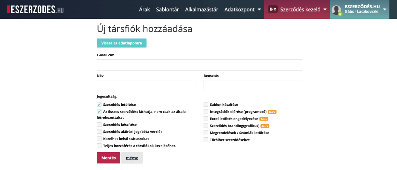Click the mégse cancel button
This screenshot has height=170, width=397.
pos(132,158)
